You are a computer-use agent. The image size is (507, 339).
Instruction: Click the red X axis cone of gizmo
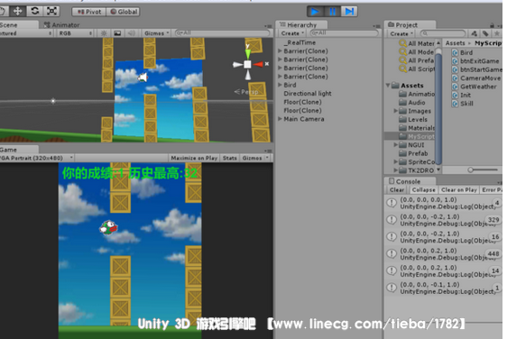coord(259,64)
